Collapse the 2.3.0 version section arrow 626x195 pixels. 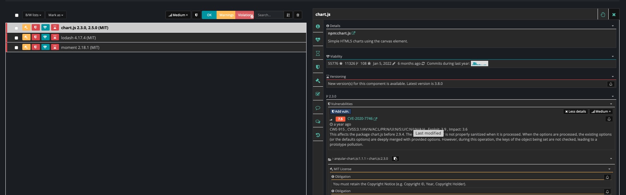[613, 96]
